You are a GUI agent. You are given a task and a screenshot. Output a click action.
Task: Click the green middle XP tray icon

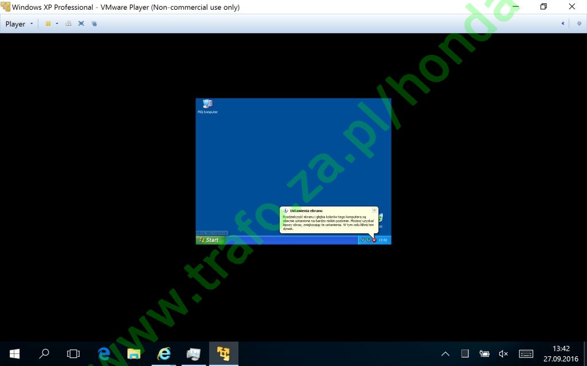(x=369, y=240)
